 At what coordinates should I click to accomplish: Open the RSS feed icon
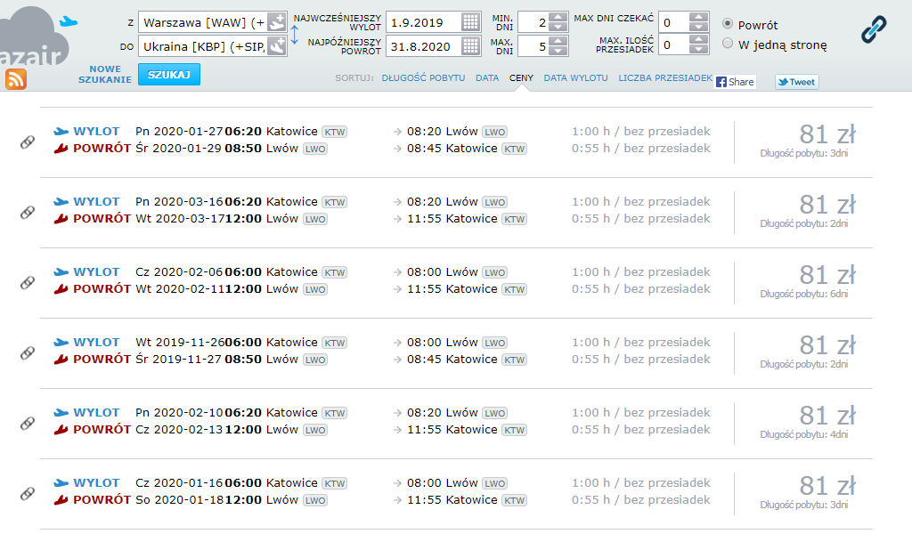[x=16, y=79]
